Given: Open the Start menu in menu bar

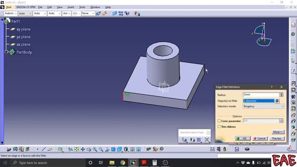Looking at the screenshot, I should pyautogui.click(x=8, y=7).
